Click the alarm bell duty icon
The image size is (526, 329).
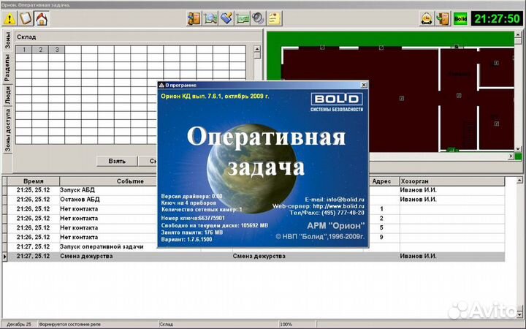coord(427,18)
